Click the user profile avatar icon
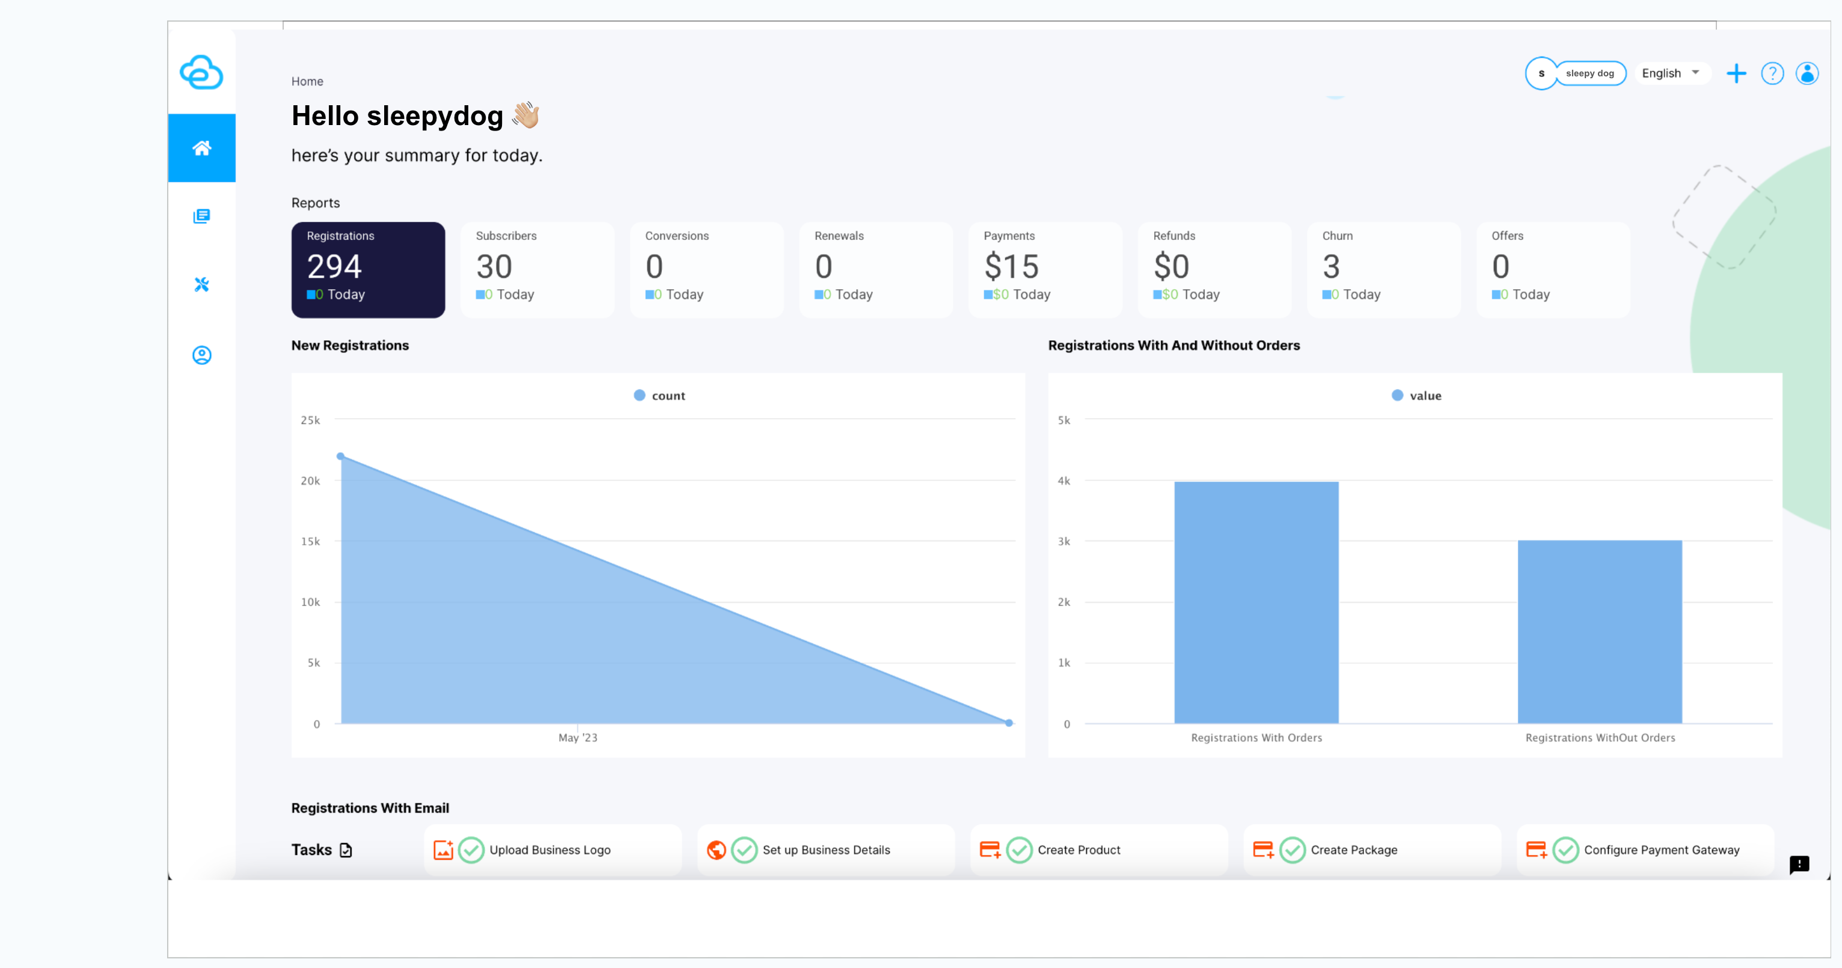This screenshot has width=1842, height=968. pyautogui.click(x=1807, y=73)
